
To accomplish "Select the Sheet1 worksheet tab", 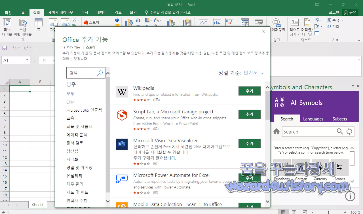I will click(37, 205).
